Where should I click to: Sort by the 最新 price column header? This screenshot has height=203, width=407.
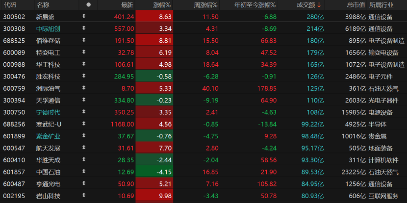127,5
